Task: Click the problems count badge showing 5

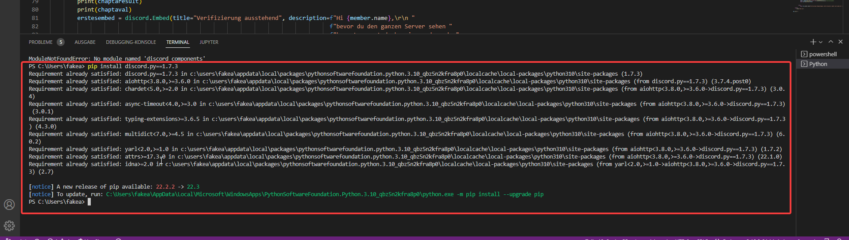Action: click(61, 42)
